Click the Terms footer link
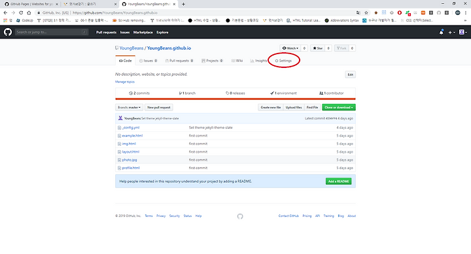The height and width of the screenshot is (254, 471). [x=148, y=216]
